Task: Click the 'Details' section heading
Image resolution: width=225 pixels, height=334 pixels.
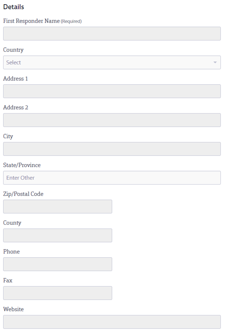Action: coord(14,7)
